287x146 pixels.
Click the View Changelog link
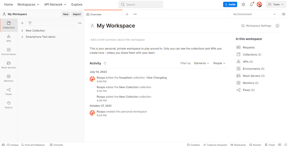point(157,78)
